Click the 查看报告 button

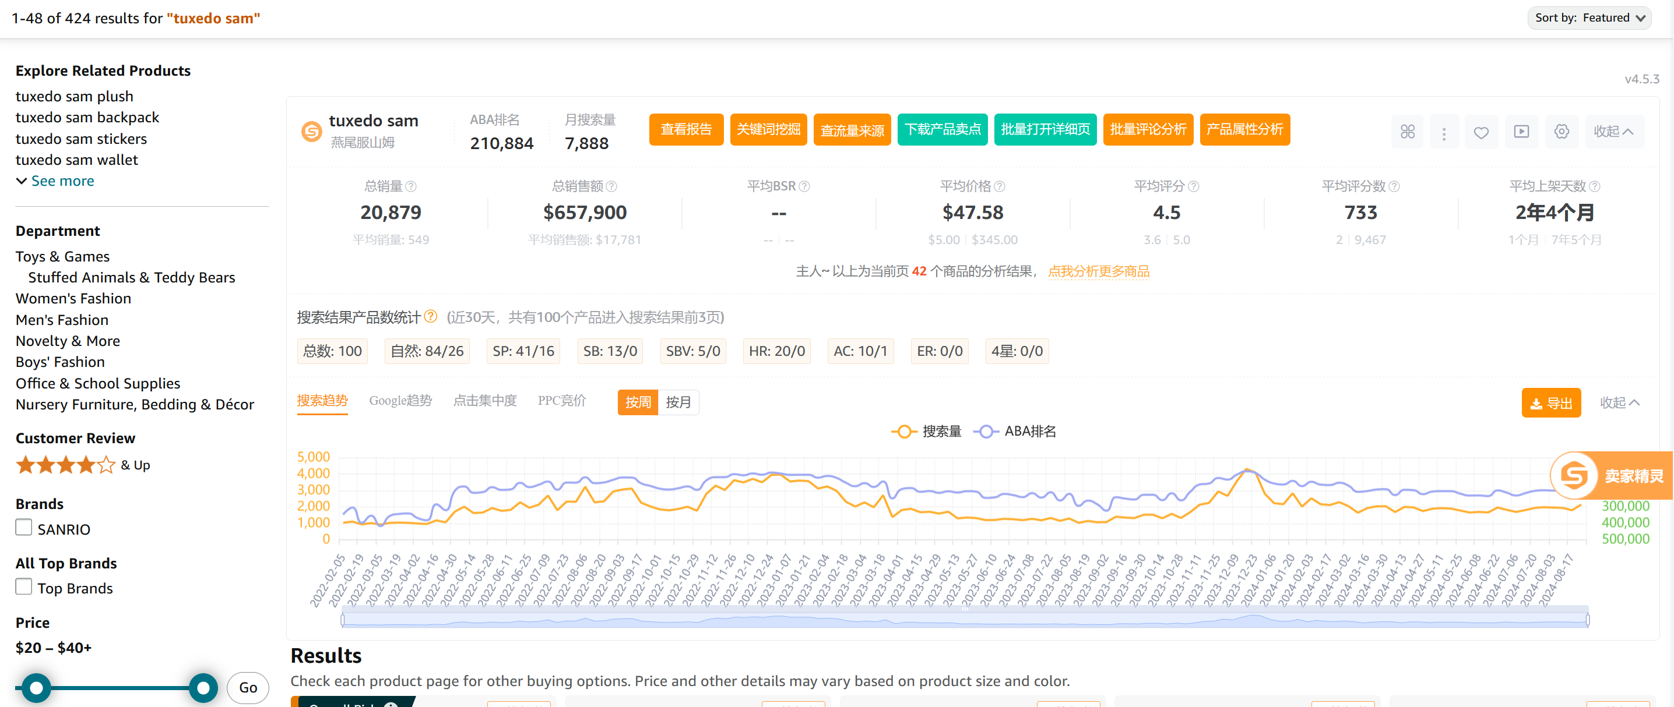click(686, 129)
